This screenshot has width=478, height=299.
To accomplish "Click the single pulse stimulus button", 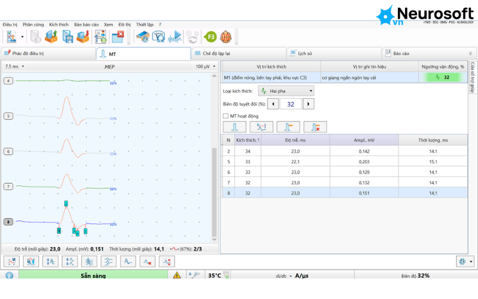I will (x=234, y=127).
